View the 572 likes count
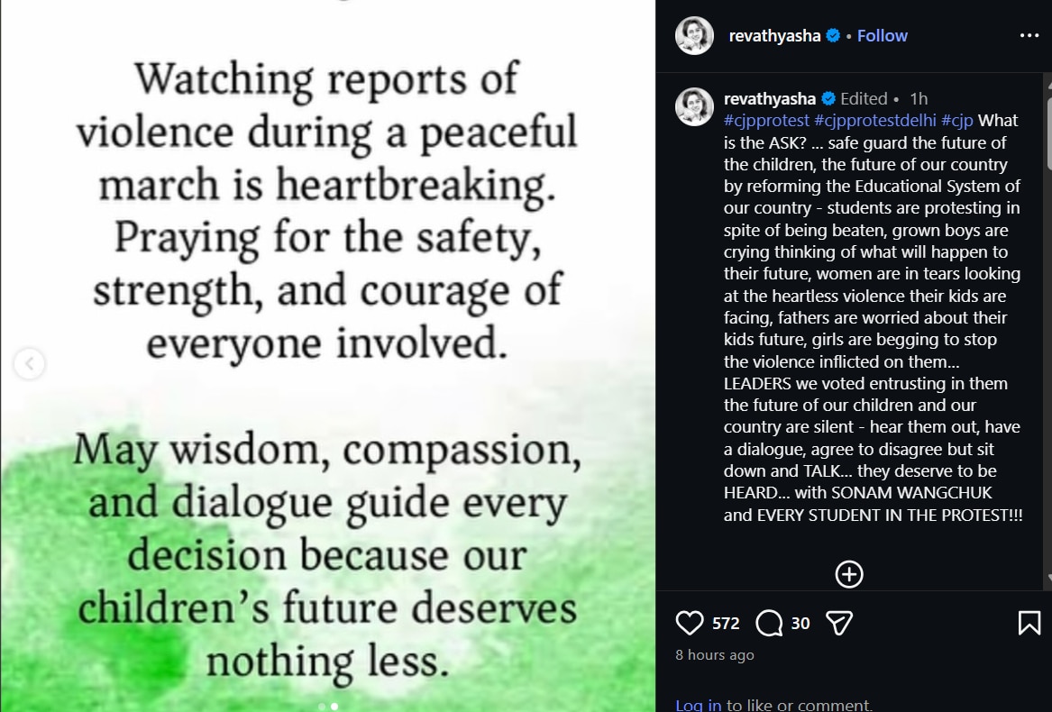 coord(726,624)
